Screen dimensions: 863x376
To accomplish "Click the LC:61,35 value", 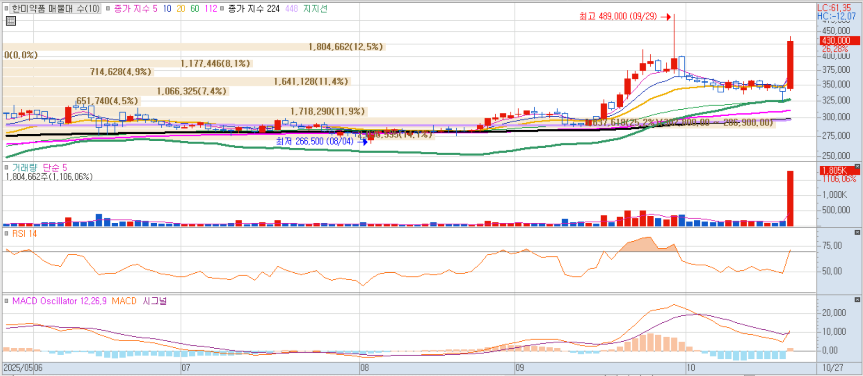I will 834,8.
